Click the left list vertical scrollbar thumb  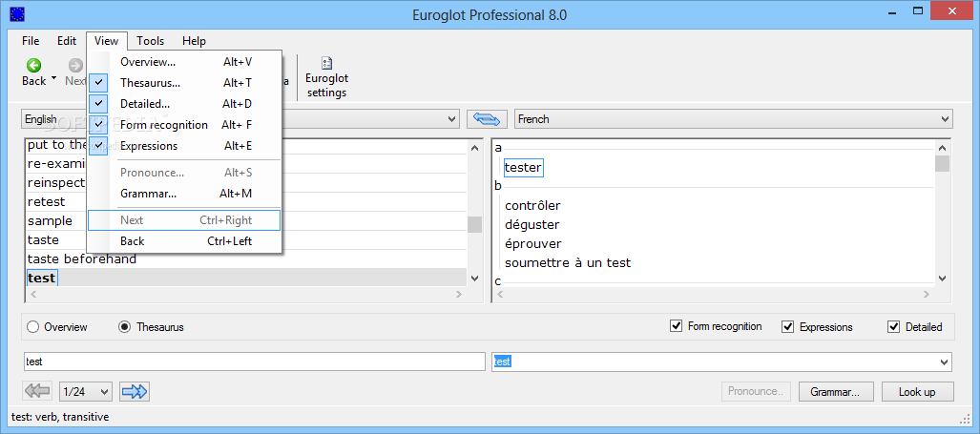tap(475, 224)
